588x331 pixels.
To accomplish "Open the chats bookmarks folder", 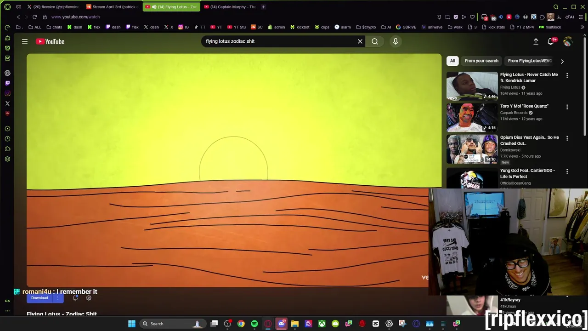I will tap(54, 27).
